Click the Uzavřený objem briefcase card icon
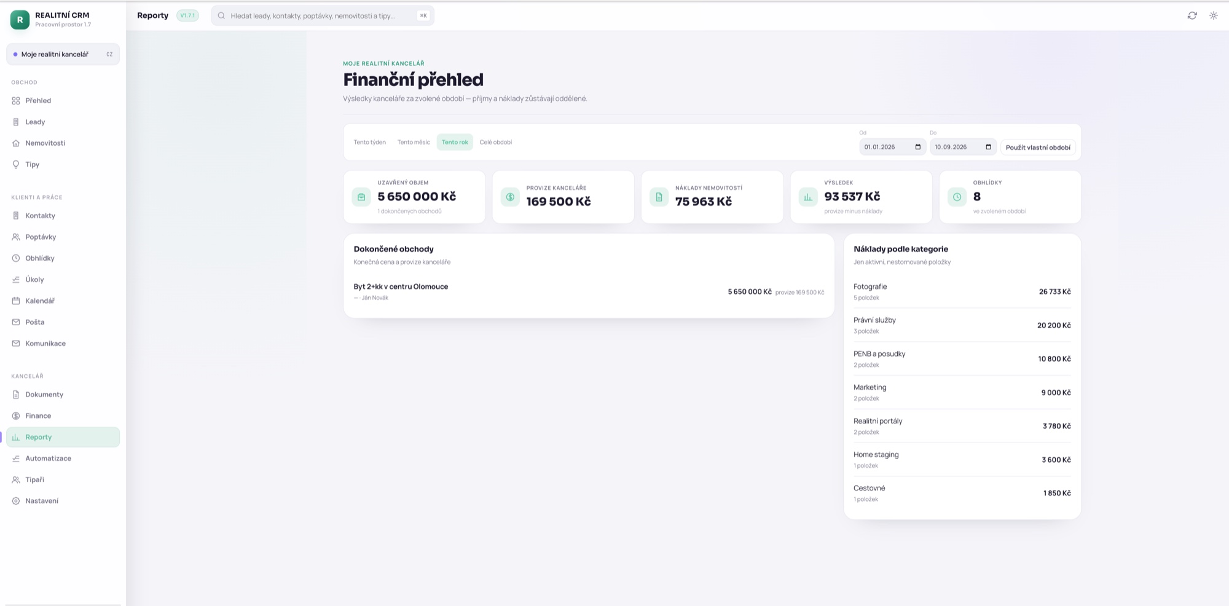The width and height of the screenshot is (1229, 606). click(x=361, y=197)
